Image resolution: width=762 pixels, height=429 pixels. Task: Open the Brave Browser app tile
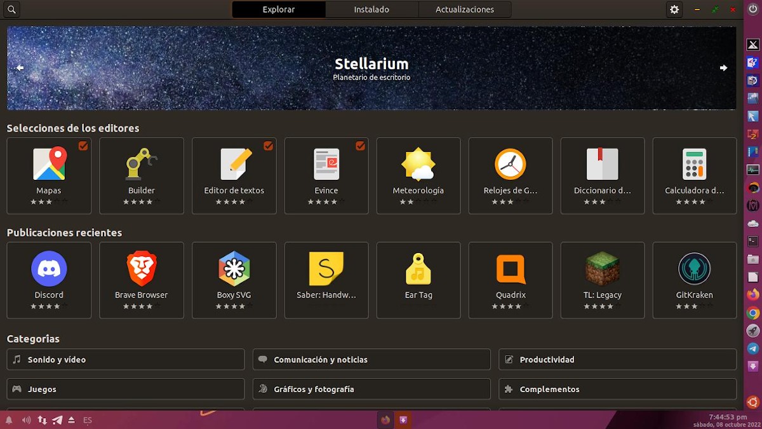pyautogui.click(x=142, y=280)
